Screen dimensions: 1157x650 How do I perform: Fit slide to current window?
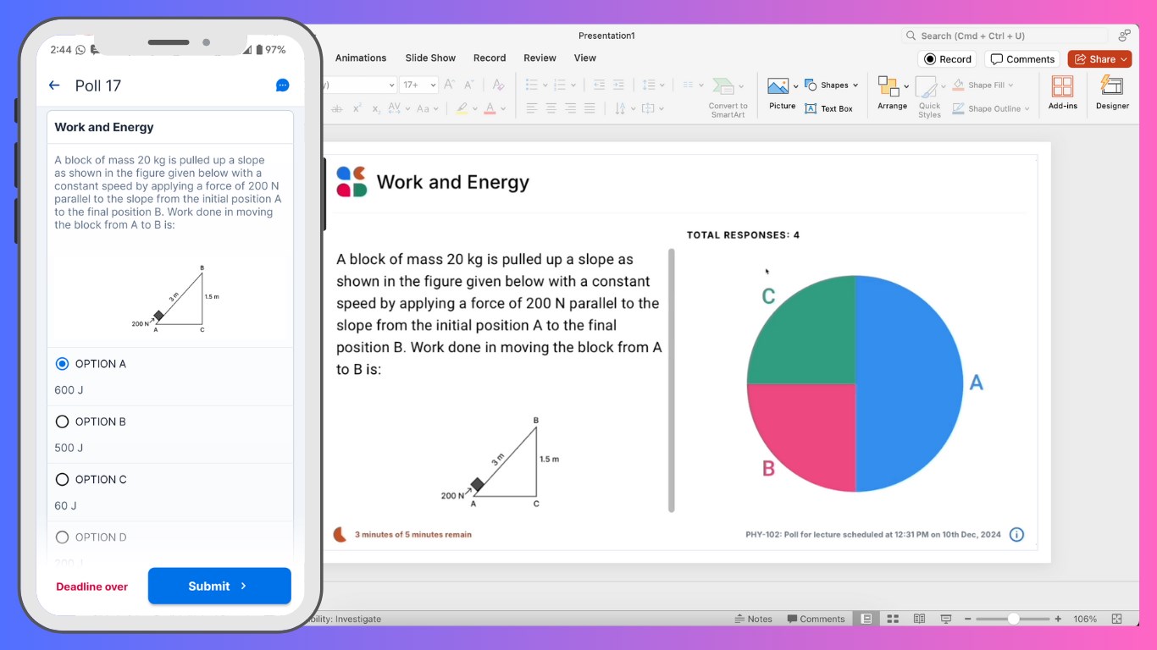click(x=1117, y=619)
